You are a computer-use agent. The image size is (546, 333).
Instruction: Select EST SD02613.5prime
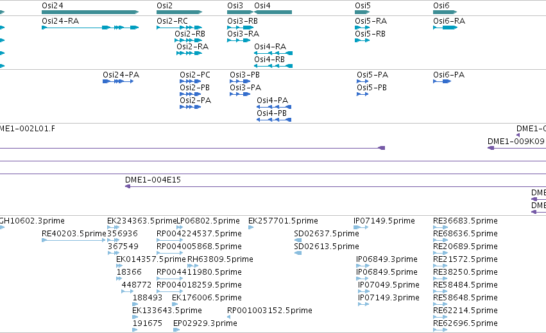[327, 247]
